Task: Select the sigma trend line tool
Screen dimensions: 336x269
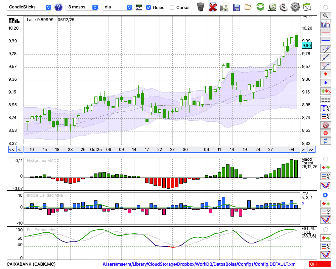Action: tap(326, 66)
